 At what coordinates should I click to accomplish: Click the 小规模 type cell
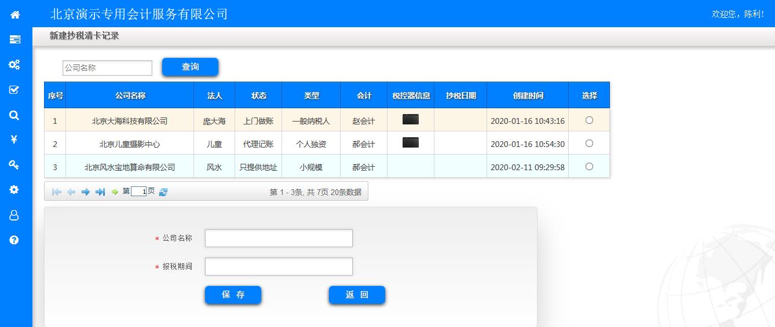(311, 167)
